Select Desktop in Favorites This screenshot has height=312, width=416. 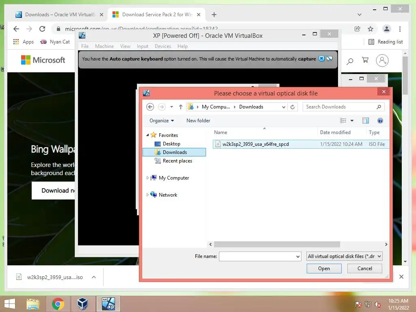[171, 144]
